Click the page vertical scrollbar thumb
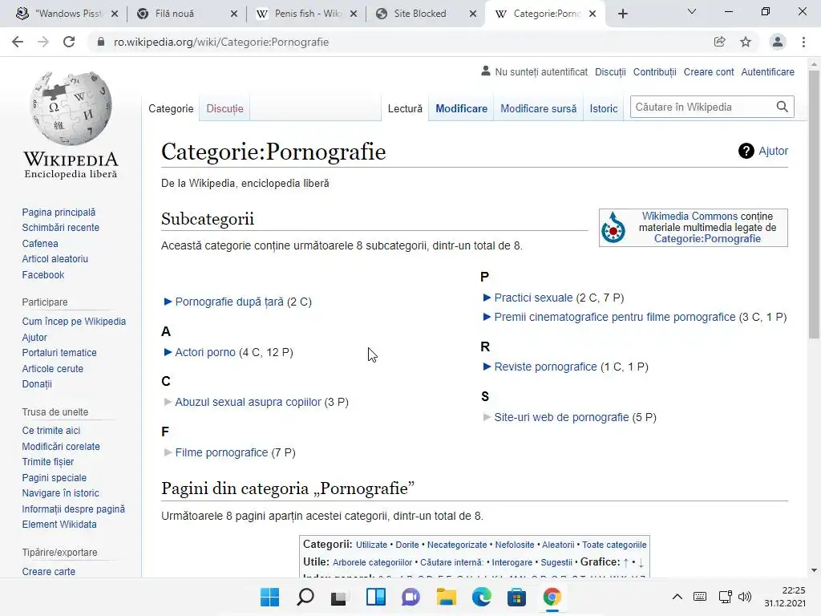The height and width of the screenshot is (616, 821). pos(814,205)
